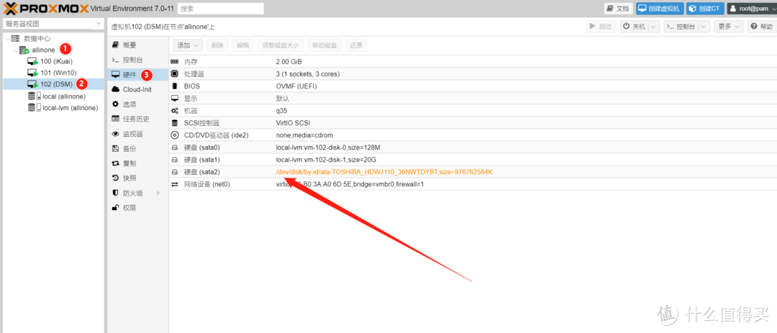The height and width of the screenshot is (333, 777).
Task: Select 选项 (options) in the side menu
Action: 129,104
